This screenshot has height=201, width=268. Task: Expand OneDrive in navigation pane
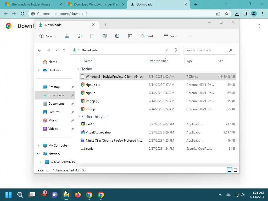(x=38, y=70)
